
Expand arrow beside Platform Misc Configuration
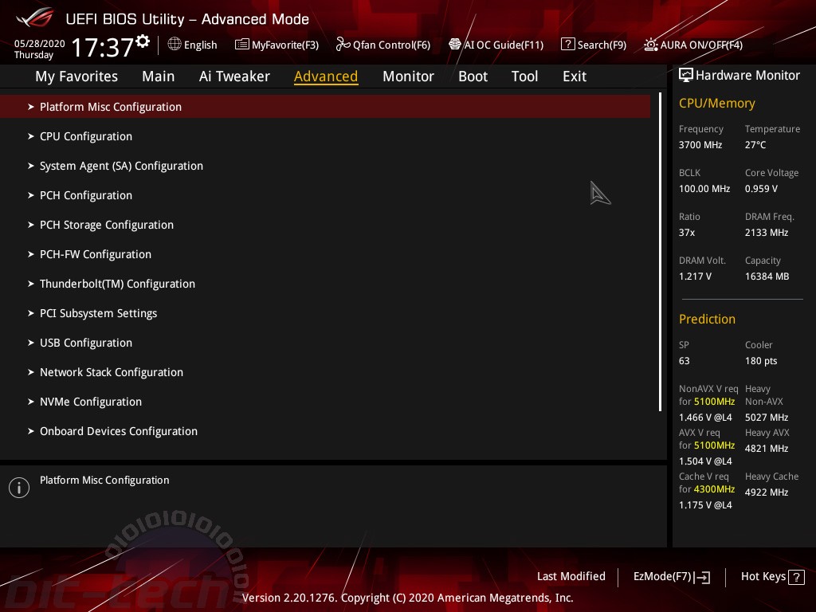(x=31, y=107)
